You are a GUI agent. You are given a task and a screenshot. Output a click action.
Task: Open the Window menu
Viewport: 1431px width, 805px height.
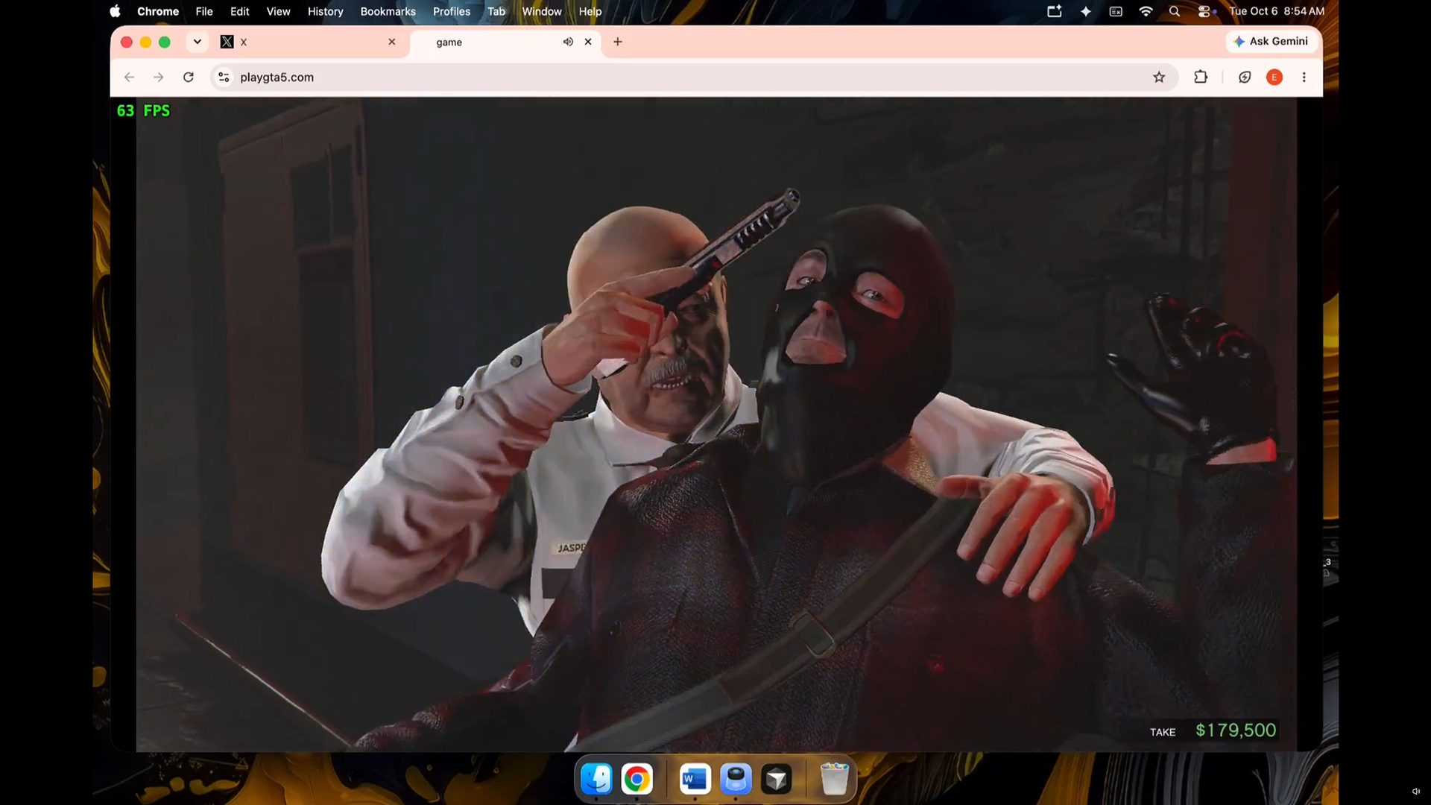[541, 11]
